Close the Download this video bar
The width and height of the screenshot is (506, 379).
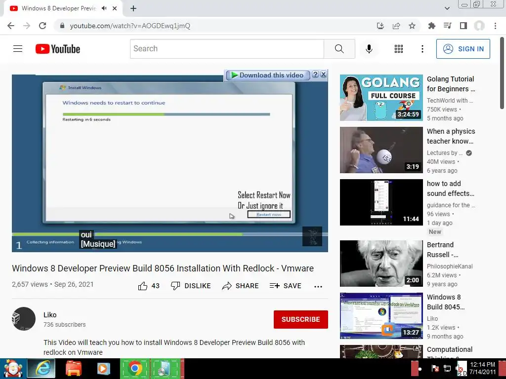coord(323,75)
